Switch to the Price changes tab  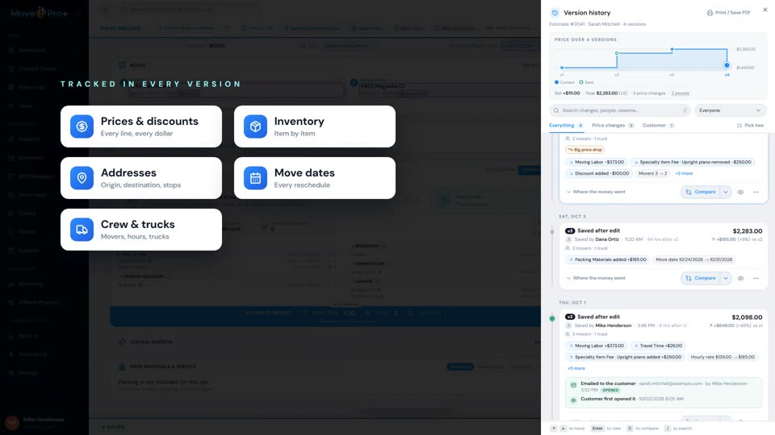613,126
